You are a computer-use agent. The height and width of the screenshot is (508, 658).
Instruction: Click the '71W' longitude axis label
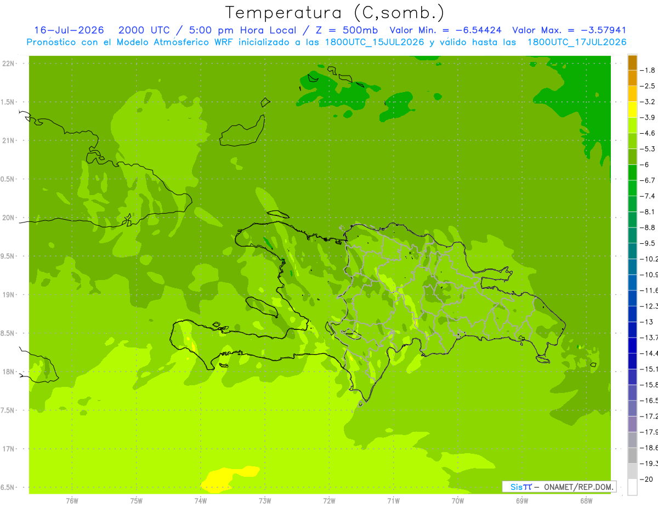click(x=393, y=501)
